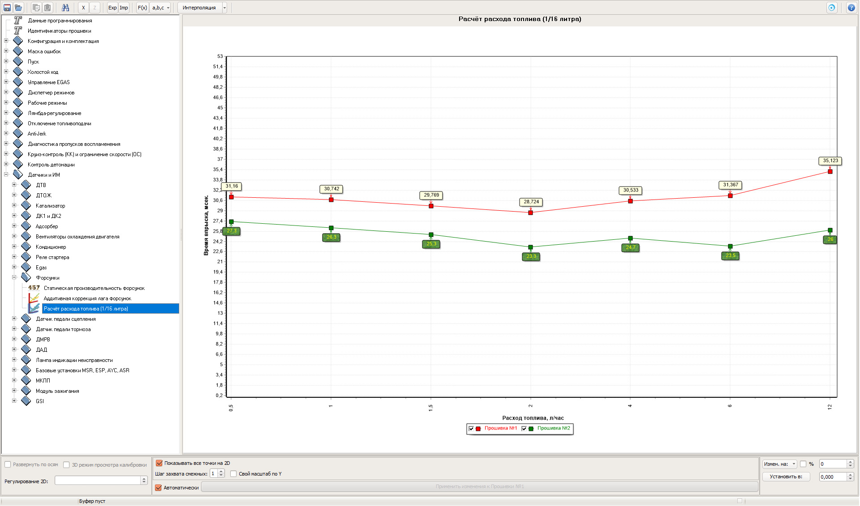Click the help question mark icon
This screenshot has width=860, height=506.
(x=851, y=8)
